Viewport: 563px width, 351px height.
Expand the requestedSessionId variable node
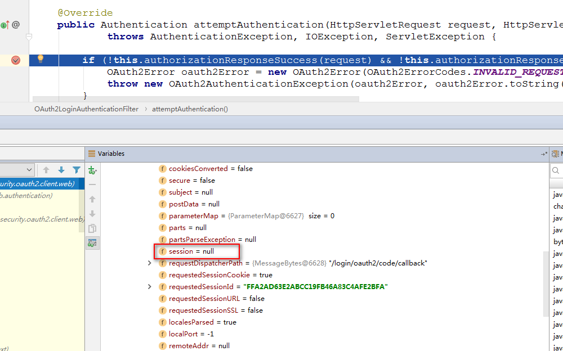(x=149, y=287)
